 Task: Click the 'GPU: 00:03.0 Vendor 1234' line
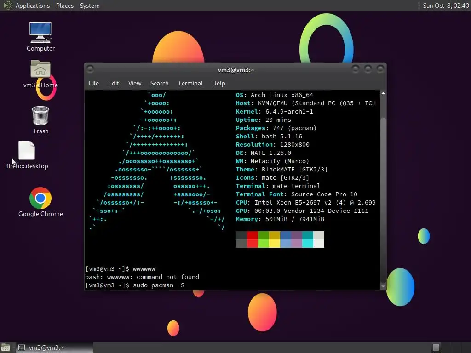click(x=302, y=211)
